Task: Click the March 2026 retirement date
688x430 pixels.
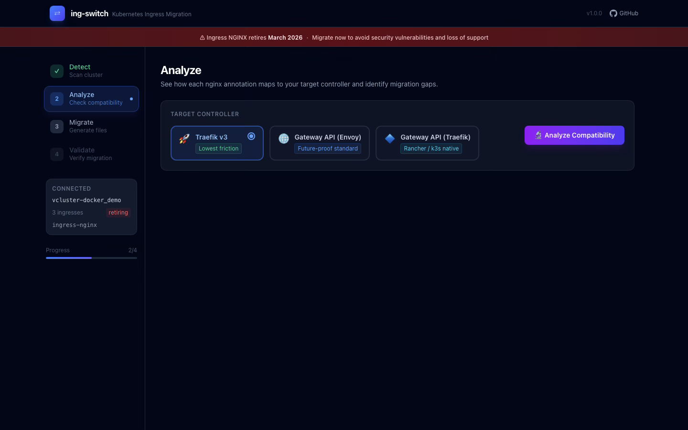Action: coord(285,38)
